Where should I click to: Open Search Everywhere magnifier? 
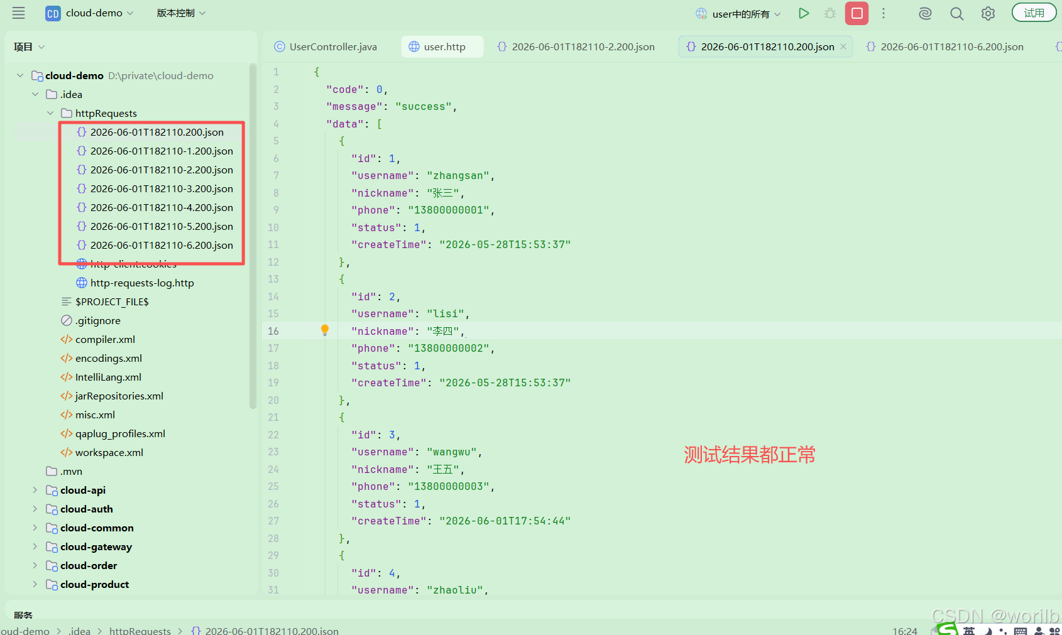pyautogui.click(x=956, y=13)
